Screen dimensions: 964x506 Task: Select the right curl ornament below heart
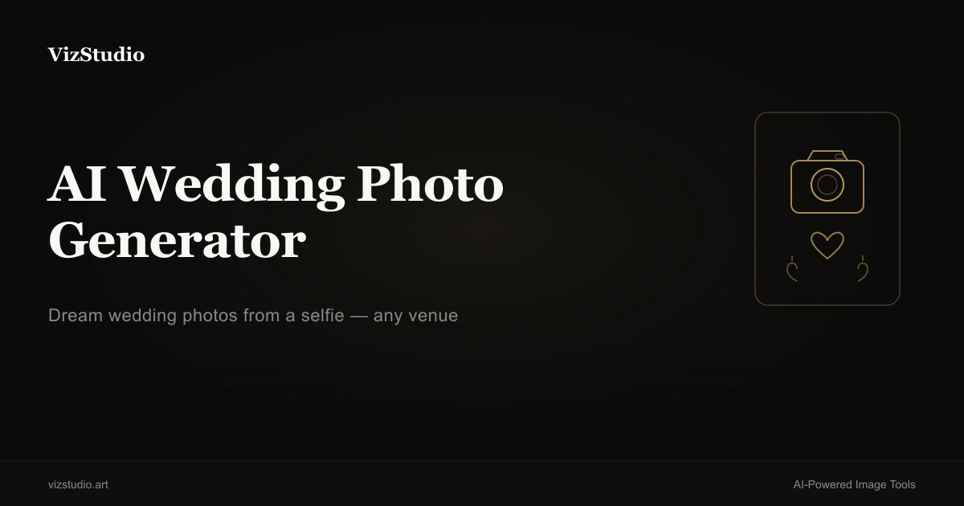(x=863, y=268)
